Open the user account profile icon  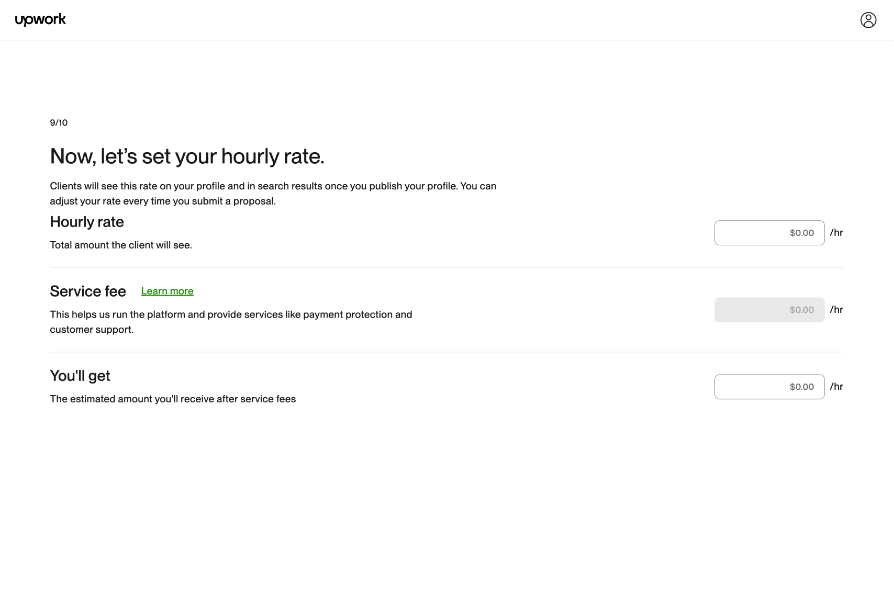coord(868,20)
